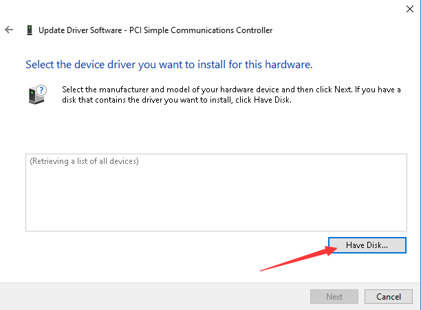Click the computer hardware help icon
The image size is (421, 310).
[37, 94]
